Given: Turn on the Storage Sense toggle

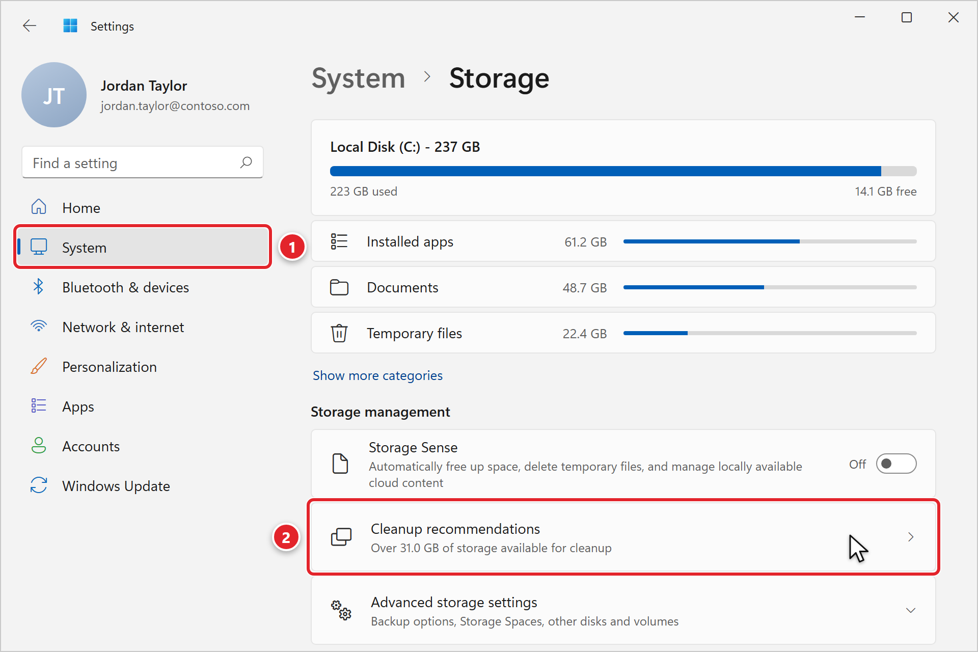Looking at the screenshot, I should click(896, 464).
